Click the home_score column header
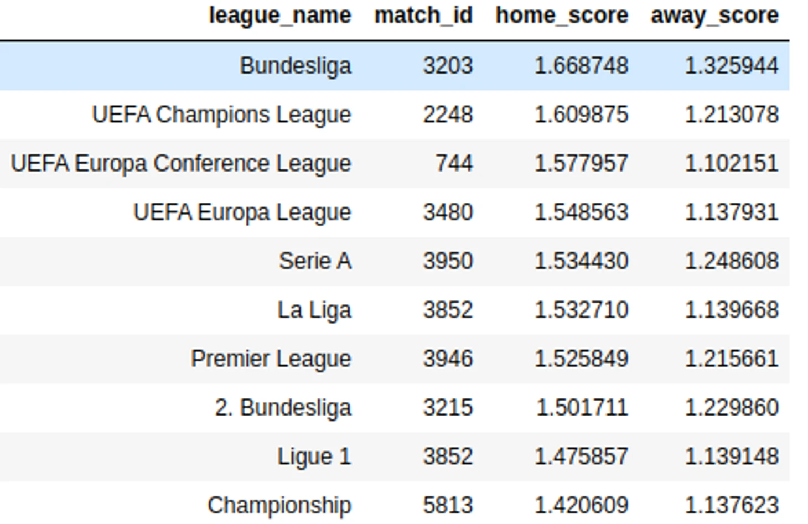 [x=562, y=15]
